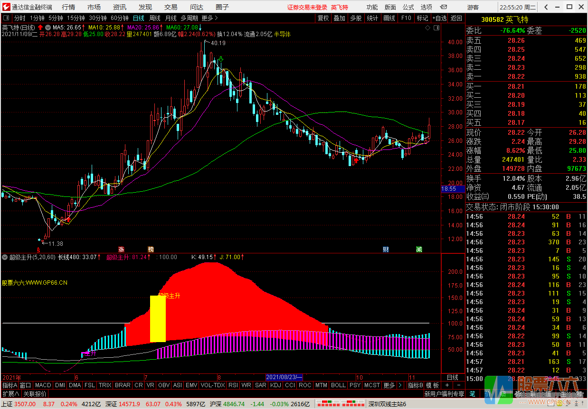This screenshot has height=409, width=588.
Task: Open the 功能 menu
Action: pyautogui.click(x=372, y=7)
